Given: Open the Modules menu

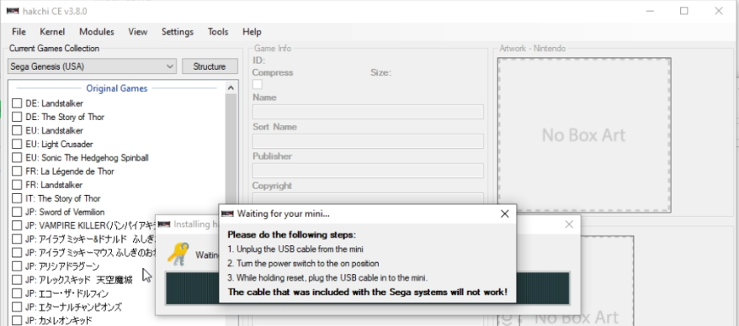Looking at the screenshot, I should click(x=97, y=32).
